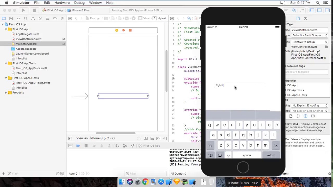This screenshot has width=333, height=187.
Task: Toggle the debug area panel button
Action: coord(319,10)
